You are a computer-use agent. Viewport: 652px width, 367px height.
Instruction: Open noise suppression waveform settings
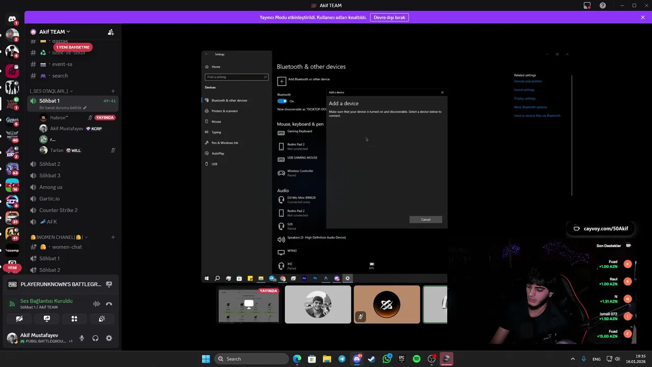(96, 304)
